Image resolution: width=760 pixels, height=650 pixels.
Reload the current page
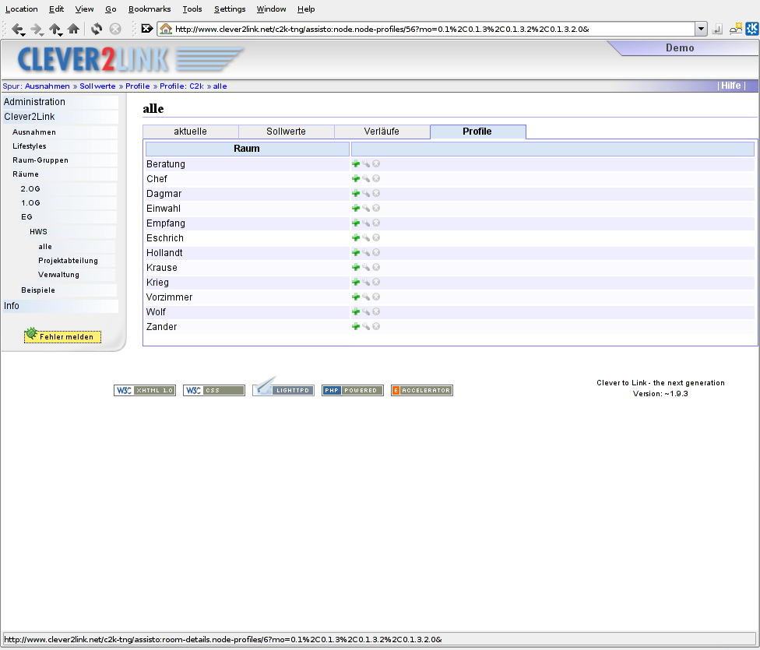(97, 29)
